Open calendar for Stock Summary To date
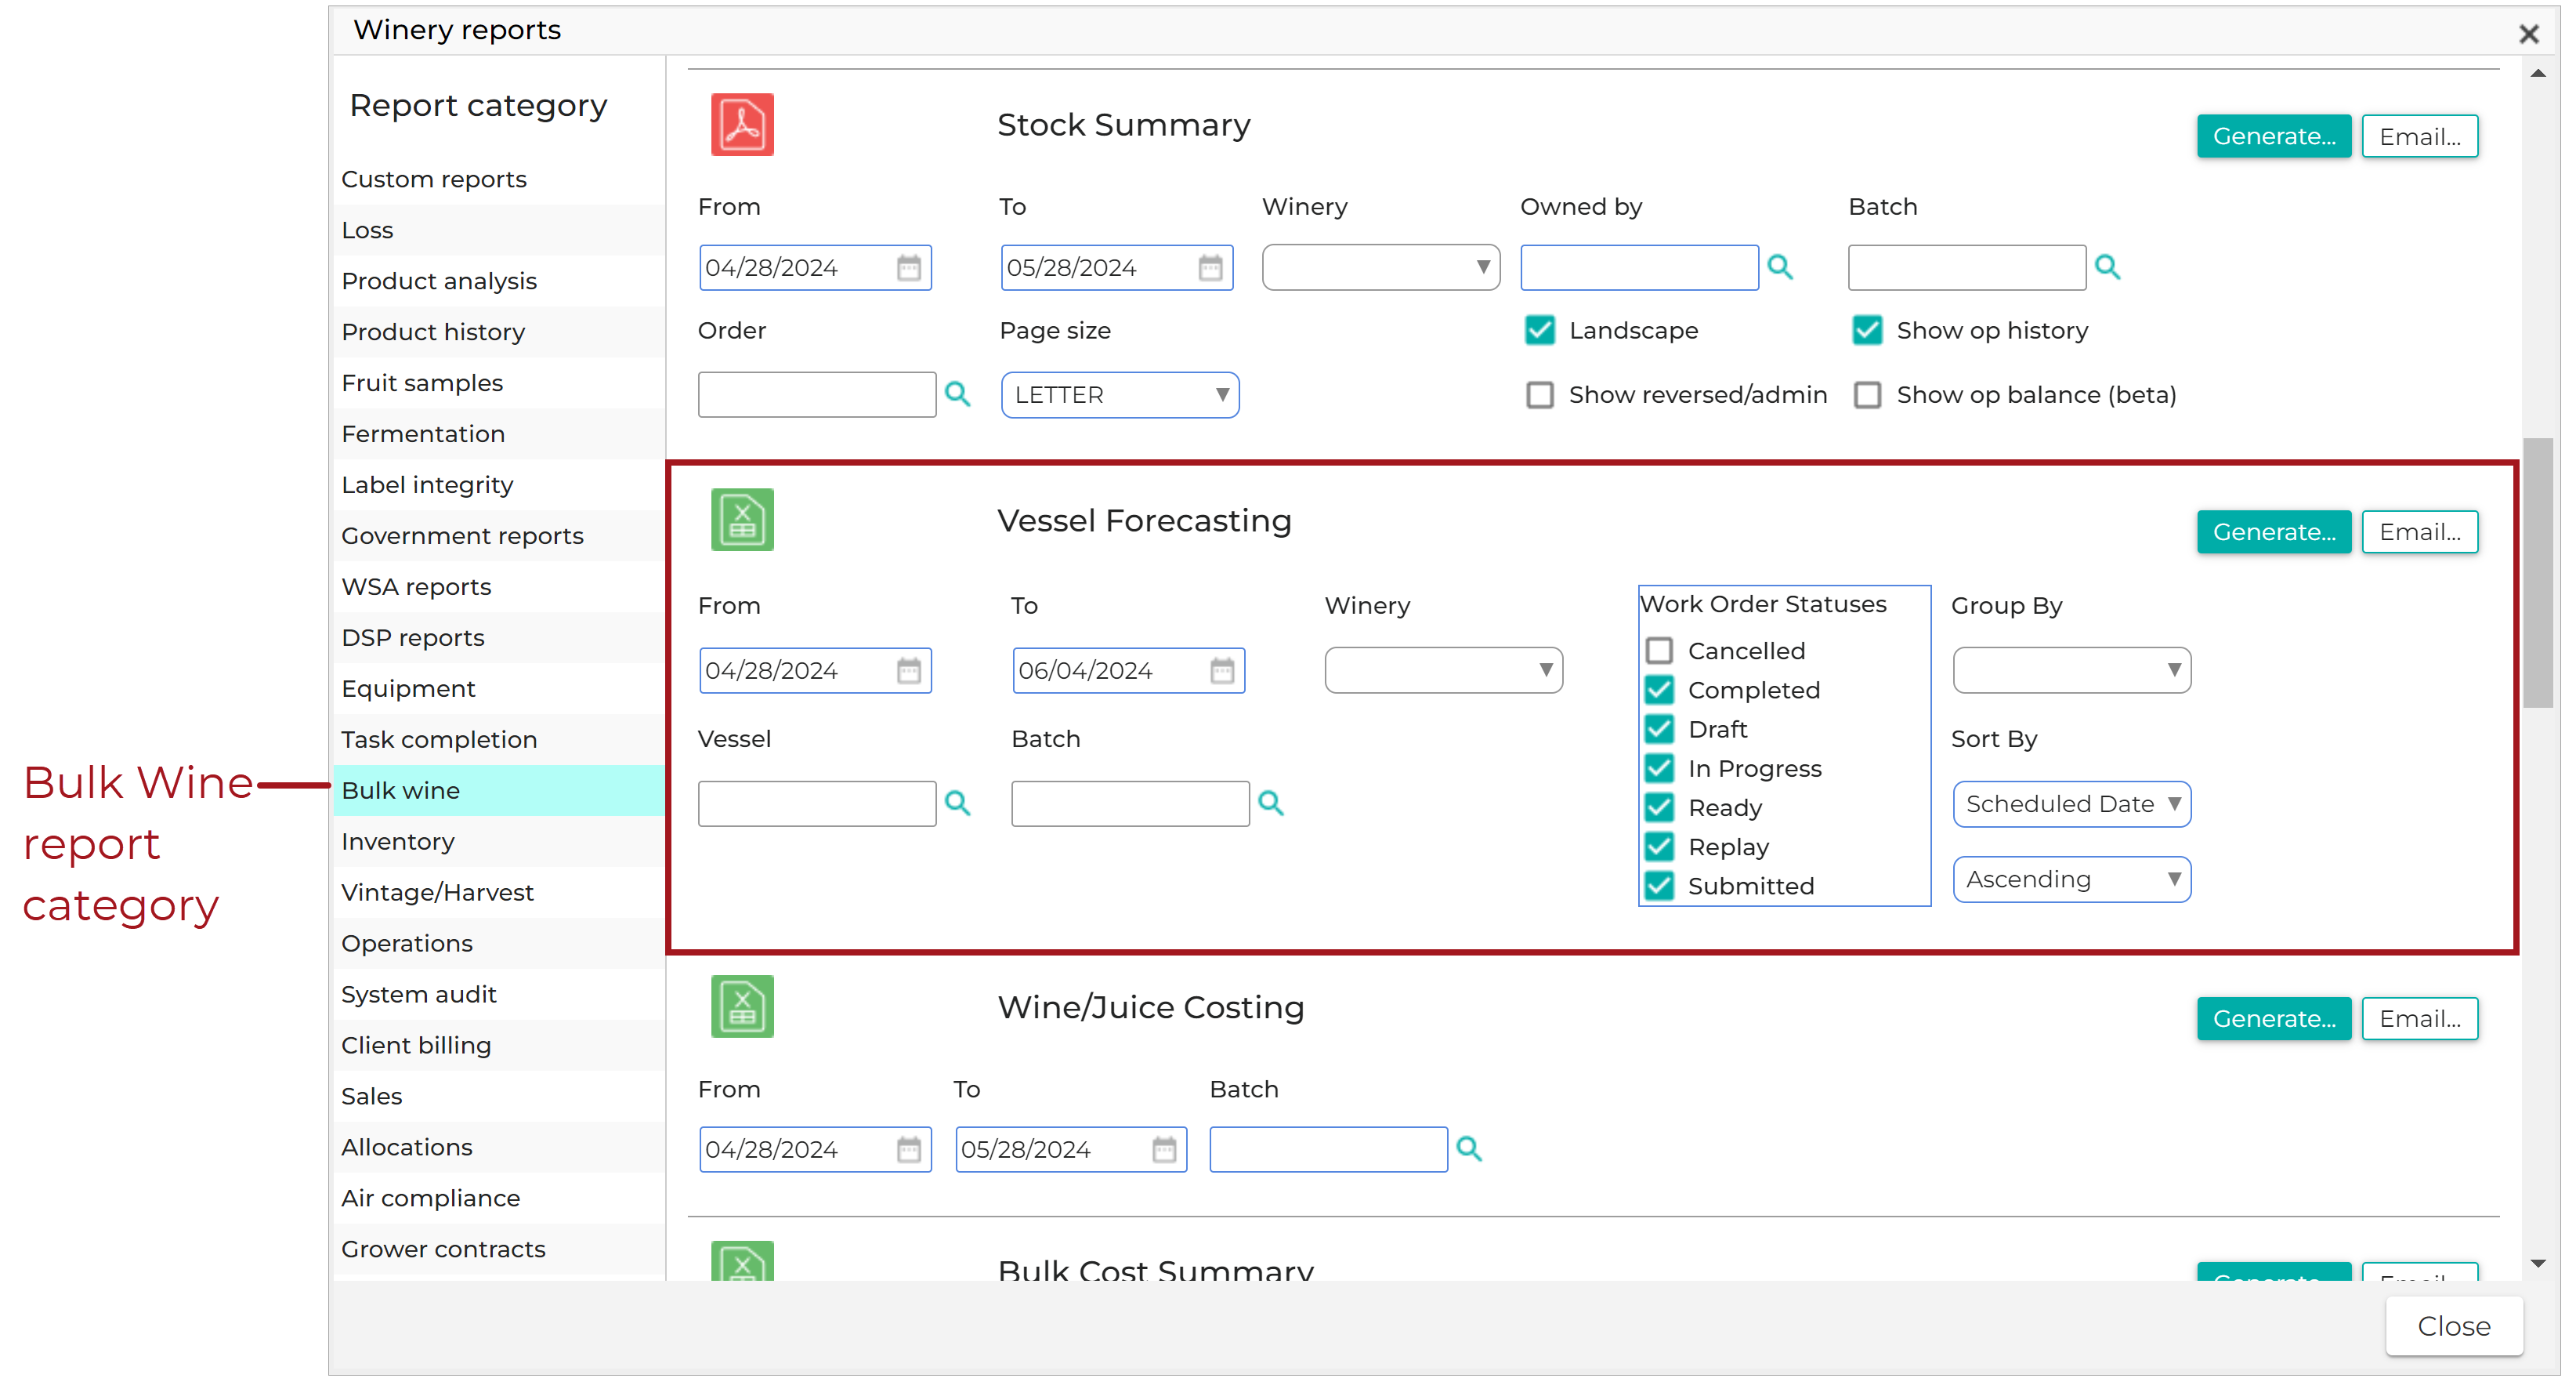This screenshot has height=1389, width=2576. click(1211, 268)
